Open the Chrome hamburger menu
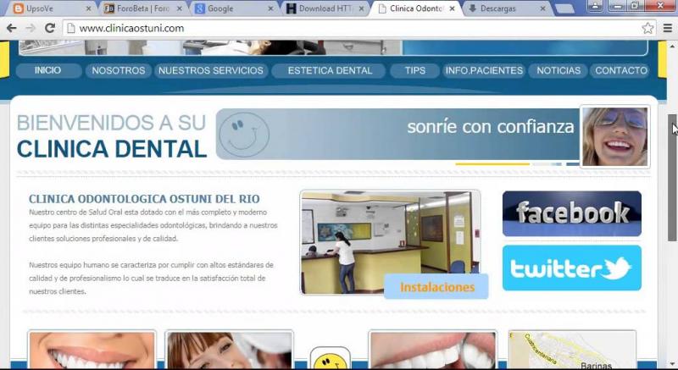Screen dimensions: 678x370 coord(667,28)
